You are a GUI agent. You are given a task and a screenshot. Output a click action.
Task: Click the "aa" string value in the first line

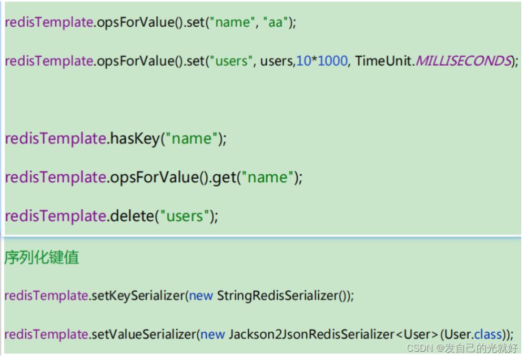click(x=275, y=24)
